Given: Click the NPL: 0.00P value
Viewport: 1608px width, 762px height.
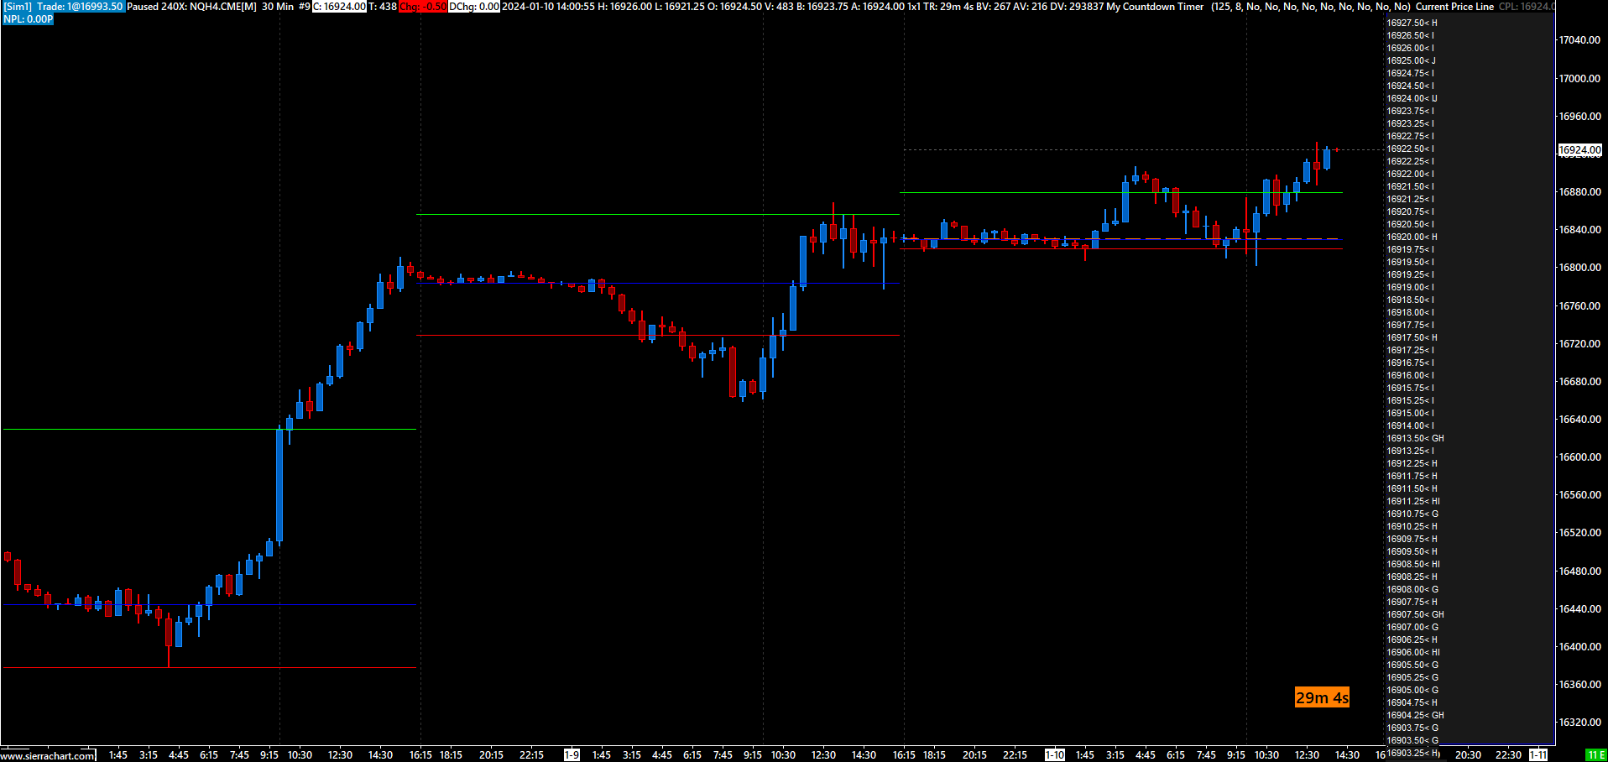Looking at the screenshot, I should (28, 19).
